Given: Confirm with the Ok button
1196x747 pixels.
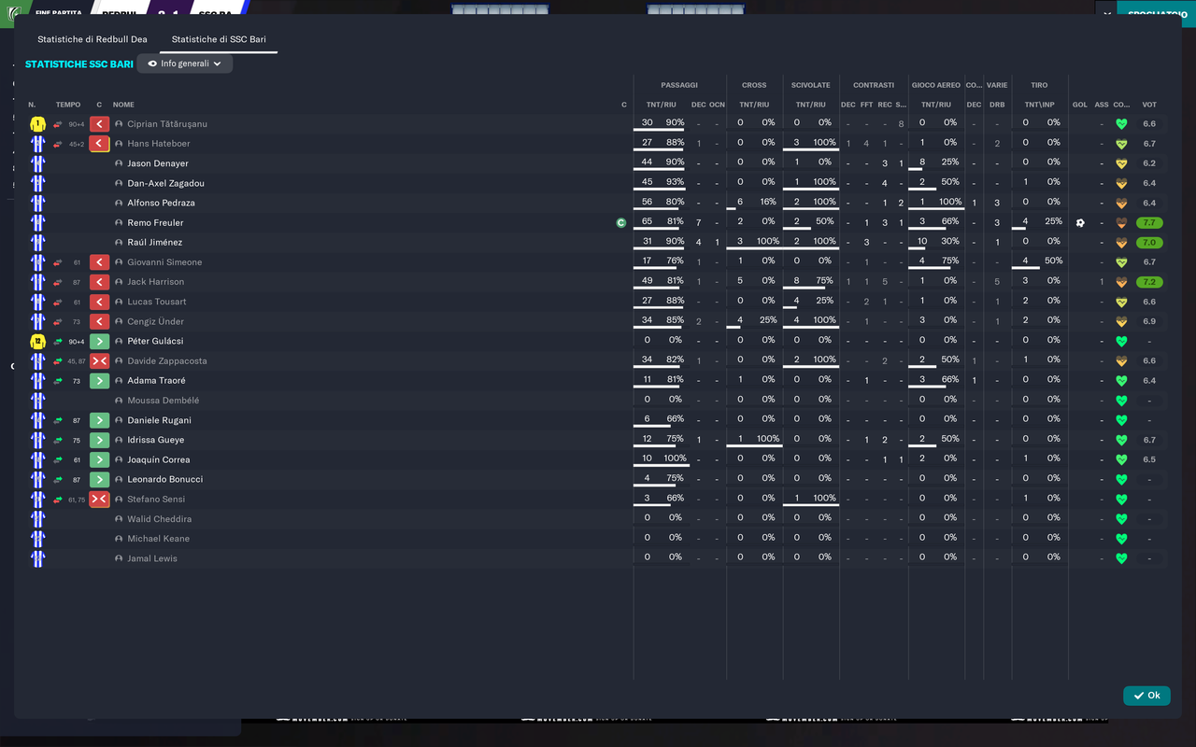Looking at the screenshot, I should click(1146, 696).
